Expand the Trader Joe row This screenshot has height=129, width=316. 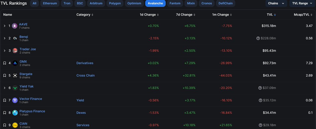pyautogui.click(x=4, y=51)
